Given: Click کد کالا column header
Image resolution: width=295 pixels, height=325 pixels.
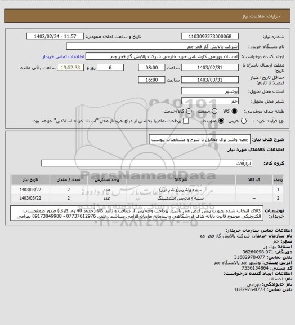Looking at the screenshot, I should point(254,179).
